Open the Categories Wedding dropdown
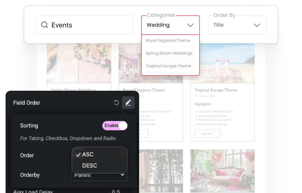 [x=170, y=25]
